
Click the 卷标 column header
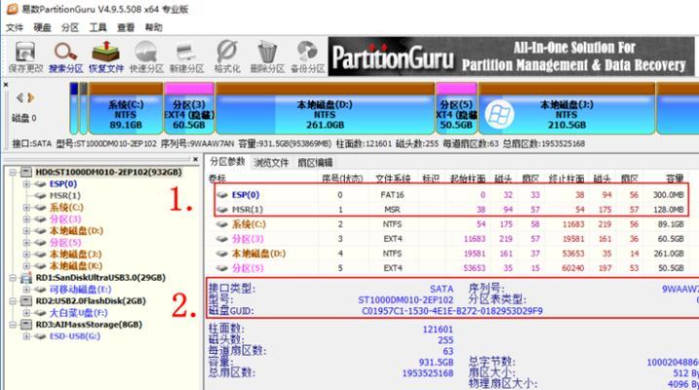pyautogui.click(x=217, y=178)
